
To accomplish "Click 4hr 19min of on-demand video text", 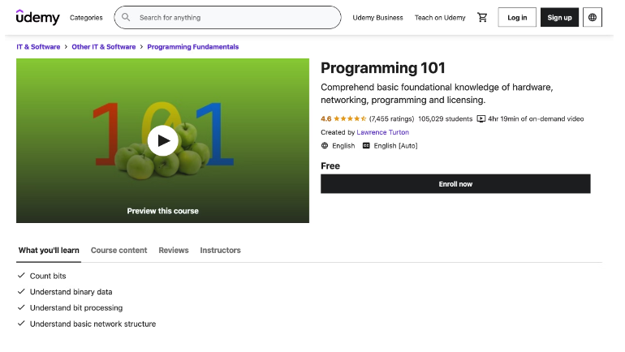I will click(536, 118).
